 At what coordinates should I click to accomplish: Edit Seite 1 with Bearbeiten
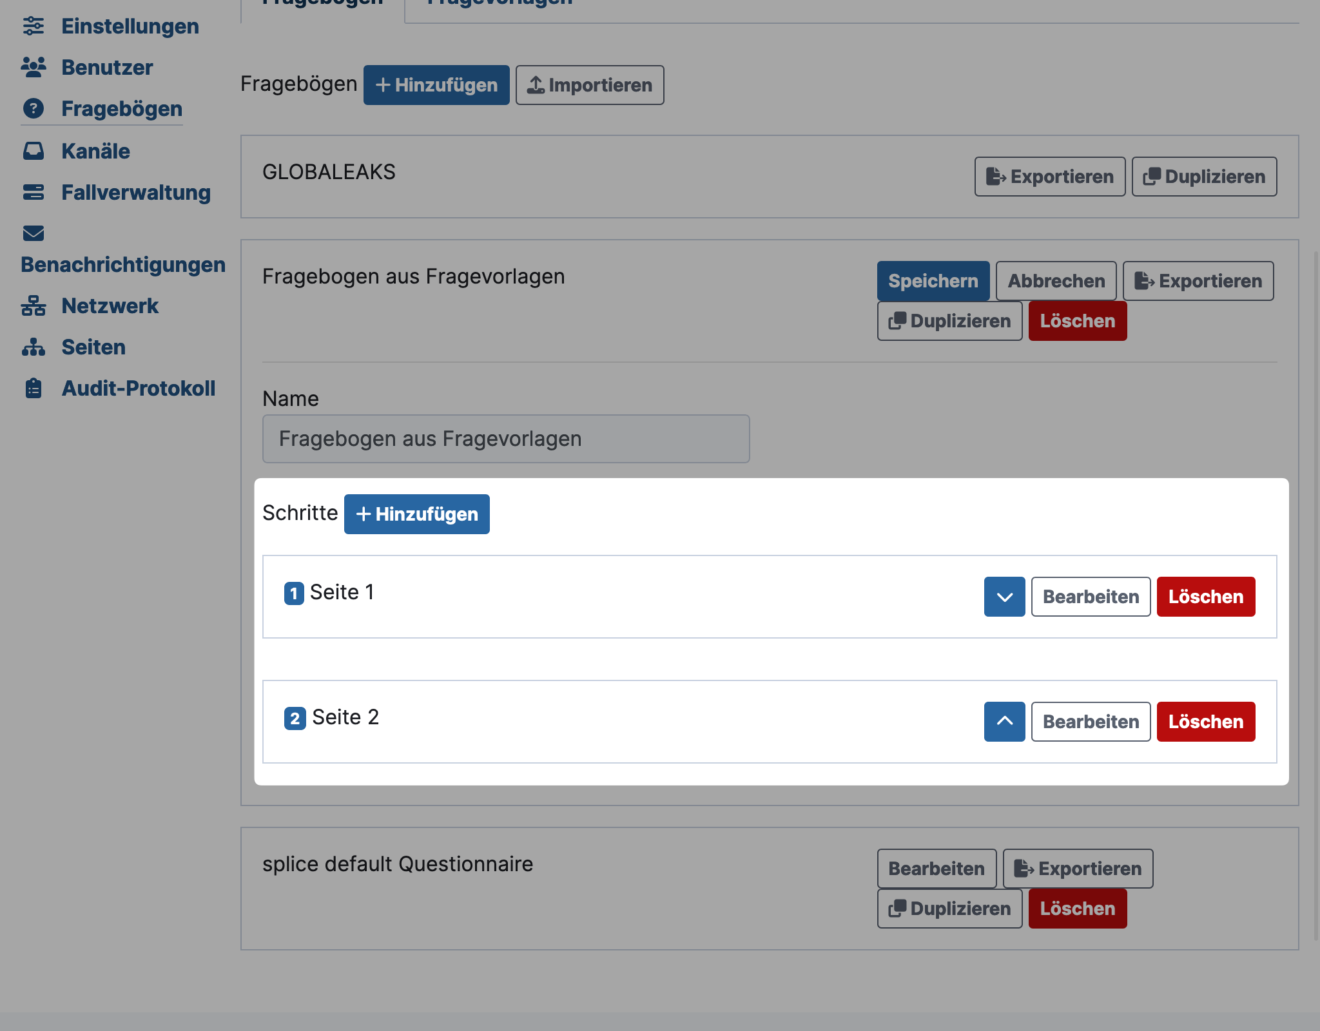1091,597
